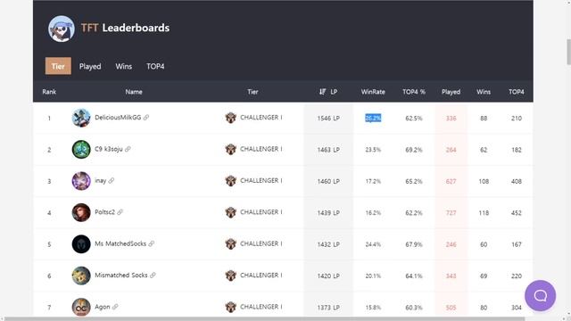Open player name Ms MatchedSocks
This screenshot has height=321, width=571.
pos(120,243)
